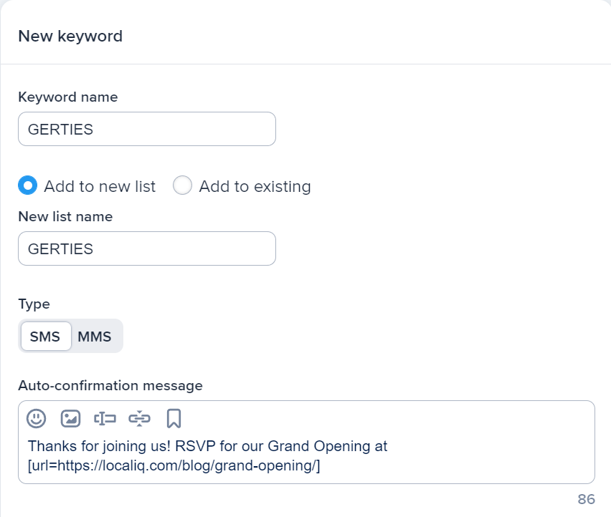Click the Type label above SMS
The height and width of the screenshot is (517, 611).
coord(34,304)
